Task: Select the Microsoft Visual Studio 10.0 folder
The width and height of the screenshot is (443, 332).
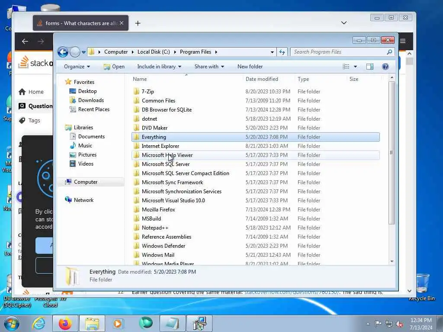Action: click(x=173, y=201)
